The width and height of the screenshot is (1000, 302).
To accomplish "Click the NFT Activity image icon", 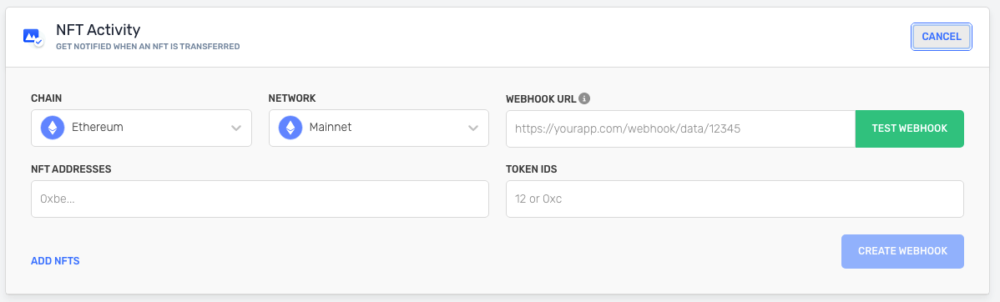I will pyautogui.click(x=33, y=37).
